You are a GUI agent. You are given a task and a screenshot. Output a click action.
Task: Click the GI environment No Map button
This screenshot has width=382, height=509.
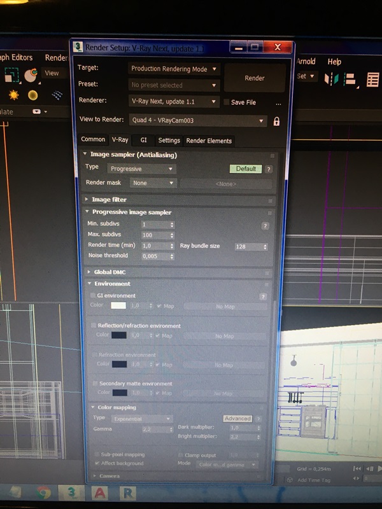(225, 307)
